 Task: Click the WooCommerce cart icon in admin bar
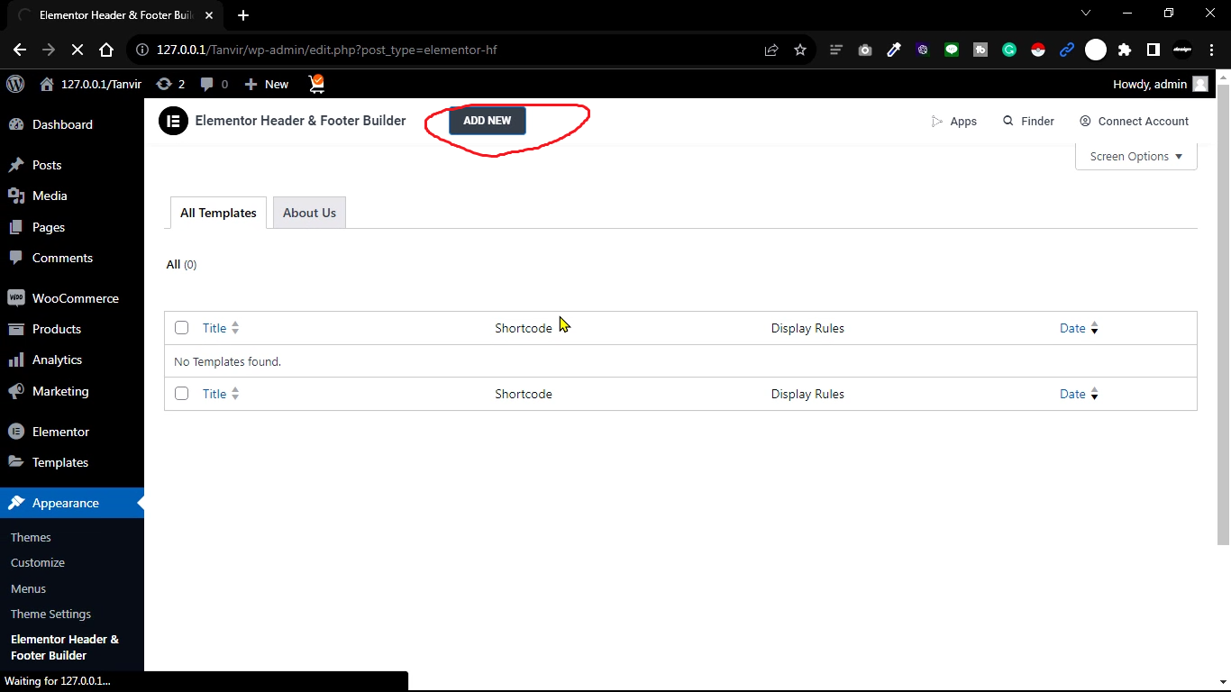(315, 83)
